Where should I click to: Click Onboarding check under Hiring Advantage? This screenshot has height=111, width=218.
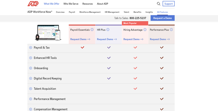(135, 68)
